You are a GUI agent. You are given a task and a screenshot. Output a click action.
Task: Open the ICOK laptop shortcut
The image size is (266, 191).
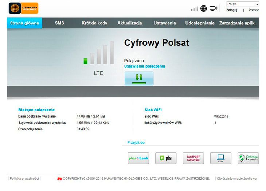click(221, 158)
